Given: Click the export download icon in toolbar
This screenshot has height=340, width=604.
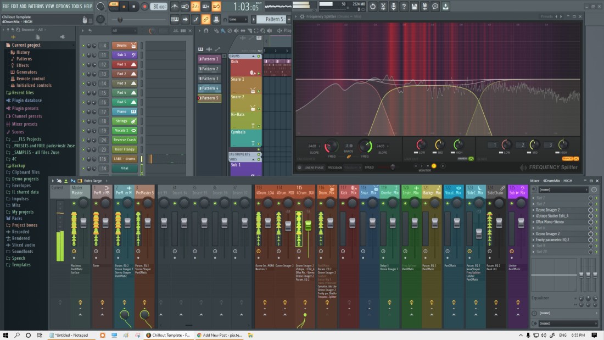Looking at the screenshot, I should pyautogui.click(x=445, y=7).
